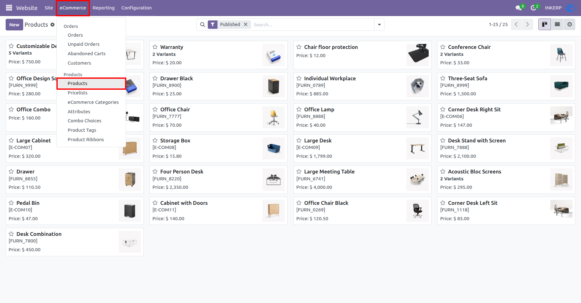Switch to Activity view clock icon
This screenshot has width=581, height=303.
point(569,24)
